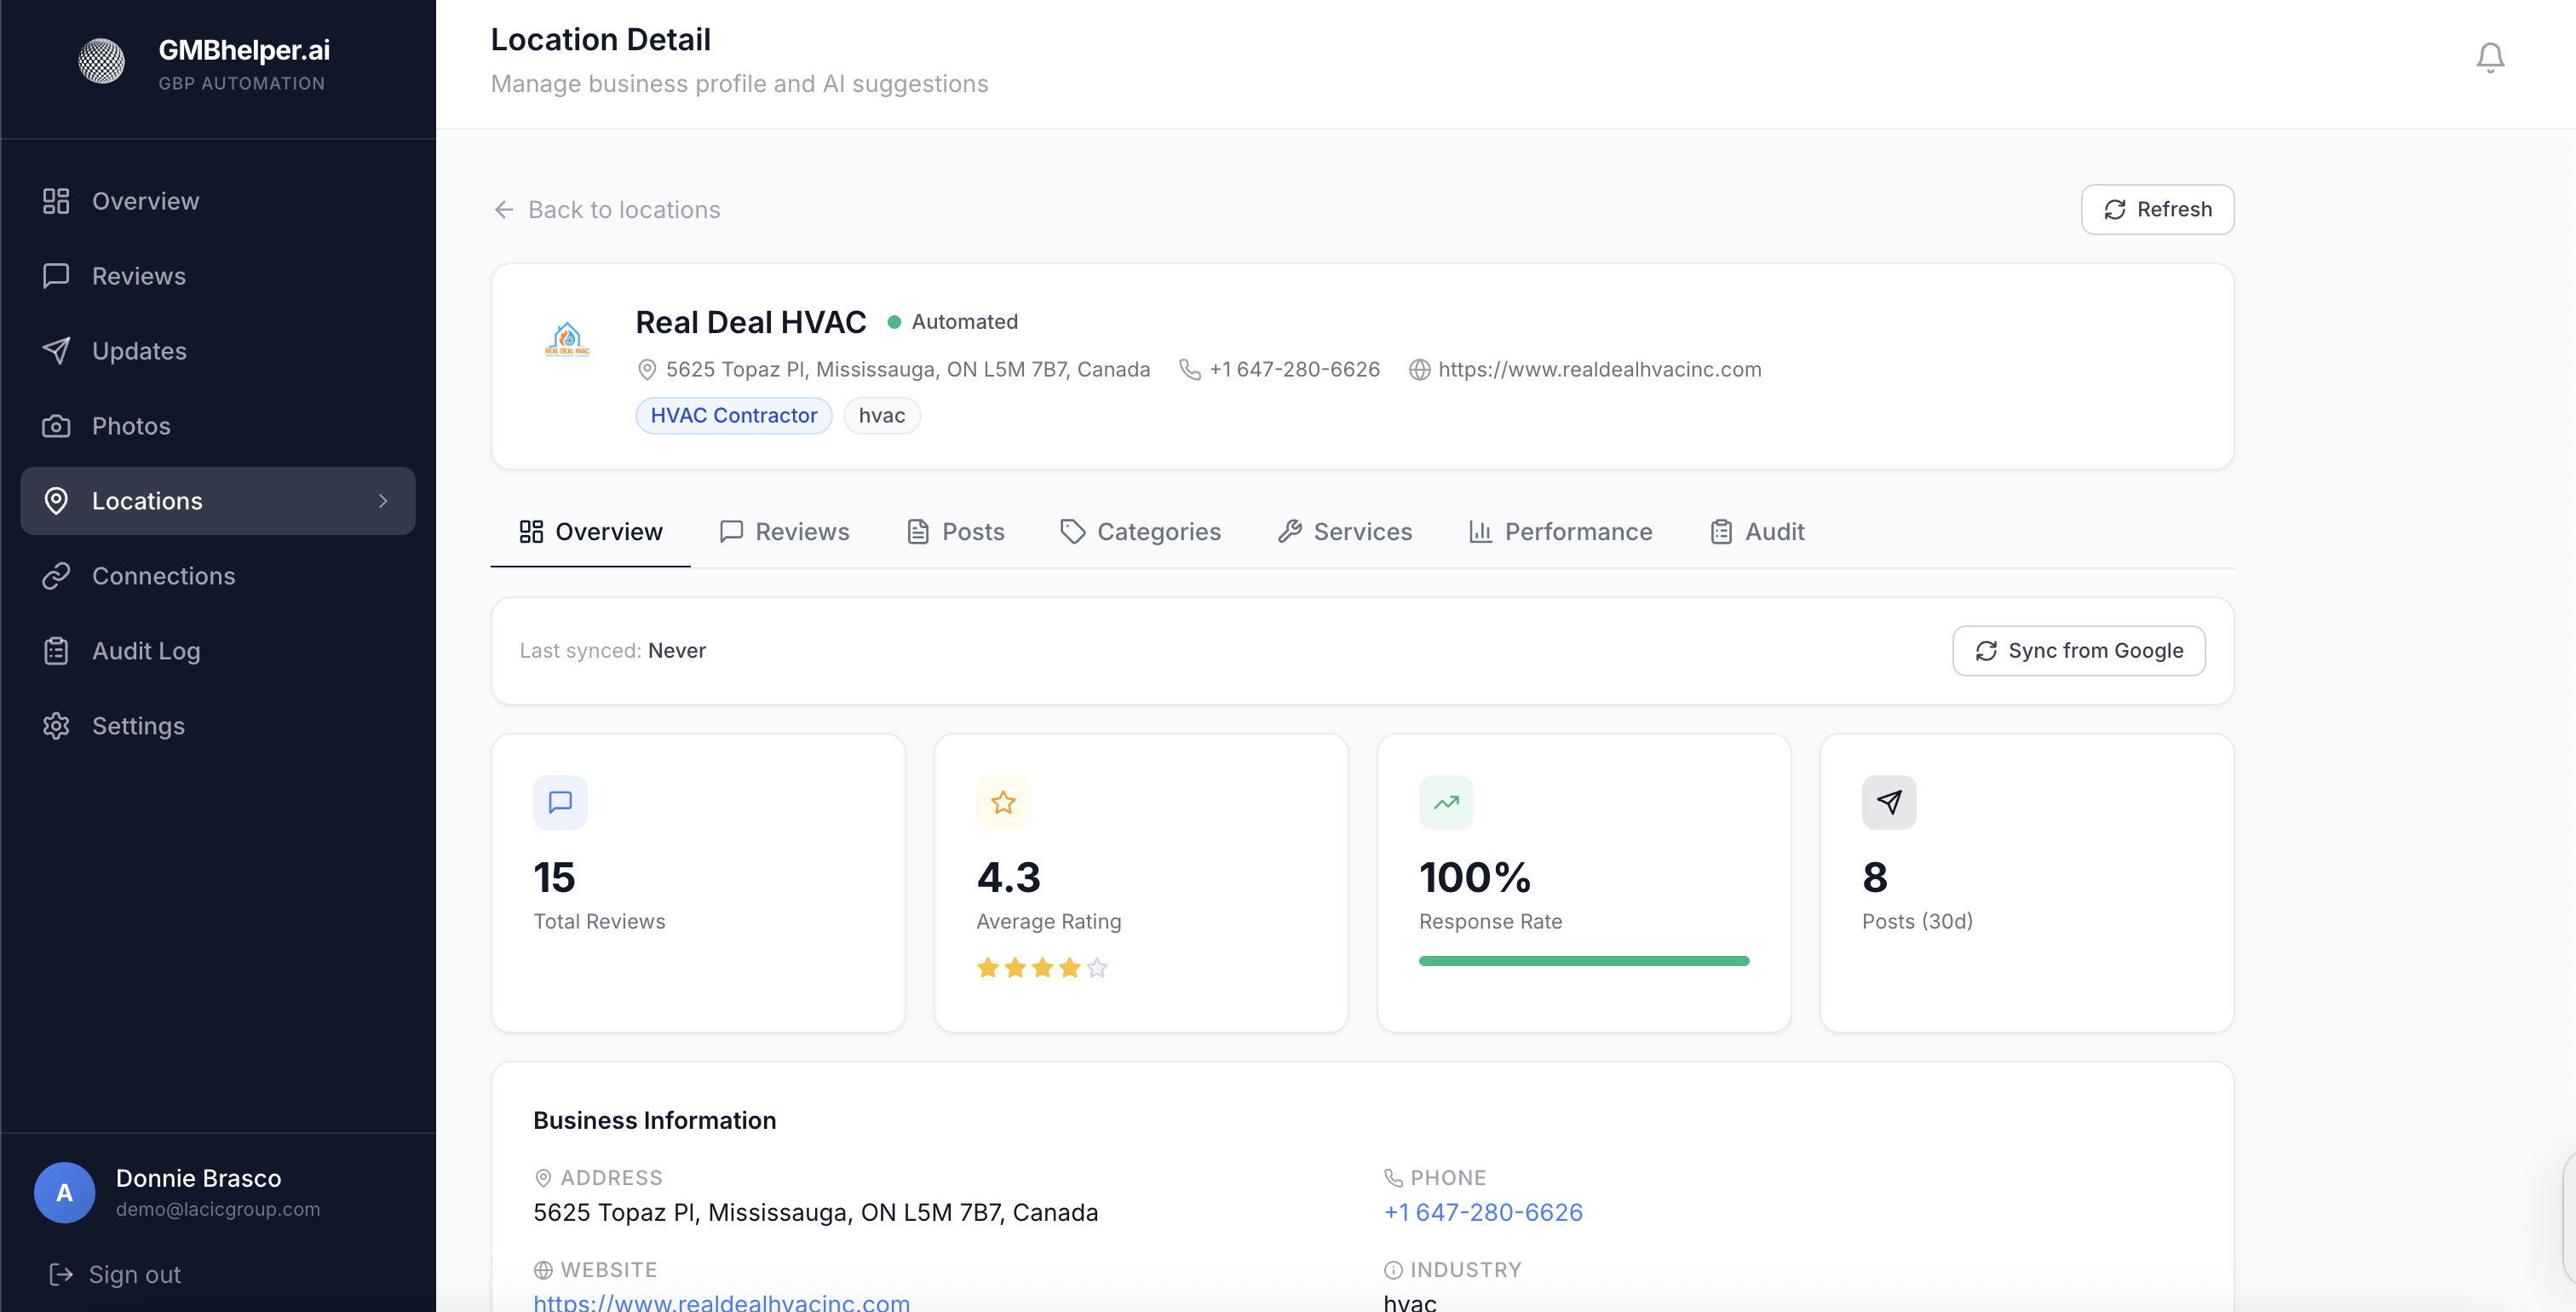
Task: Open the Categories tab
Action: [1140, 532]
